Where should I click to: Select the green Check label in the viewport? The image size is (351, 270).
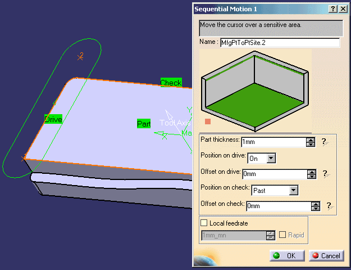tap(171, 83)
